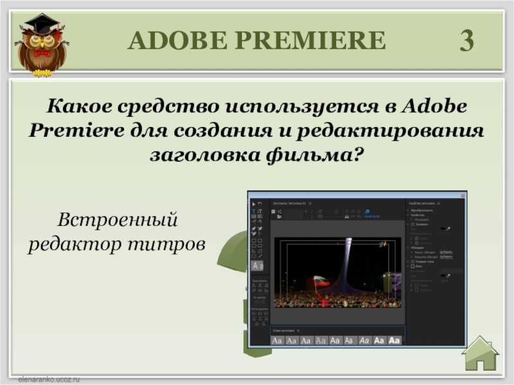Add an inner stroke via Добавить
The height and width of the screenshot is (385, 514).
[446, 252]
